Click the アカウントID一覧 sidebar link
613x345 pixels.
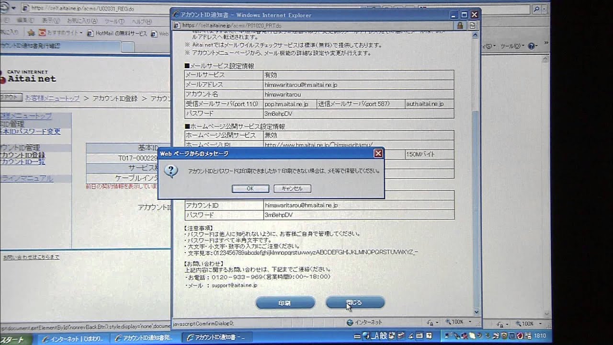(x=23, y=162)
